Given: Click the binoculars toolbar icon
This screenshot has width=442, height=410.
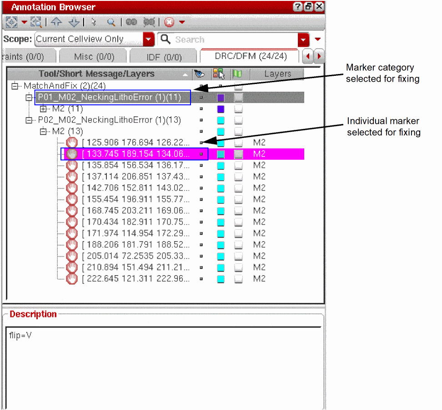Looking at the screenshot, I should [x=131, y=22].
